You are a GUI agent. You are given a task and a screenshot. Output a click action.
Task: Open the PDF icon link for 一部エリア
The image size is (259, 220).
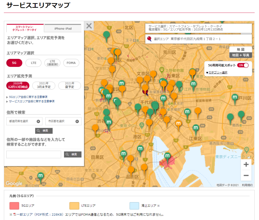[x=15, y=214]
